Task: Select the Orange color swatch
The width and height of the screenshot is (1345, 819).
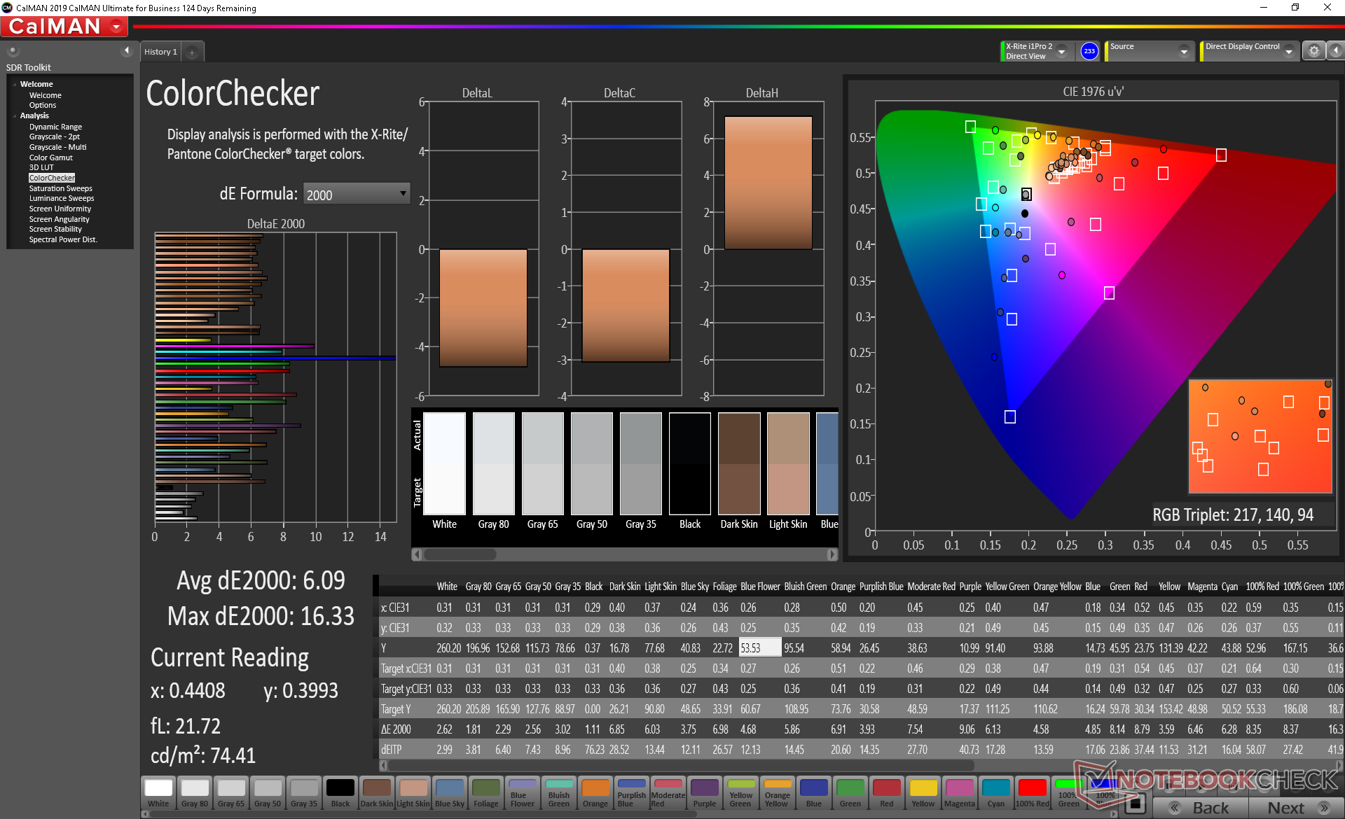Action: click(595, 792)
